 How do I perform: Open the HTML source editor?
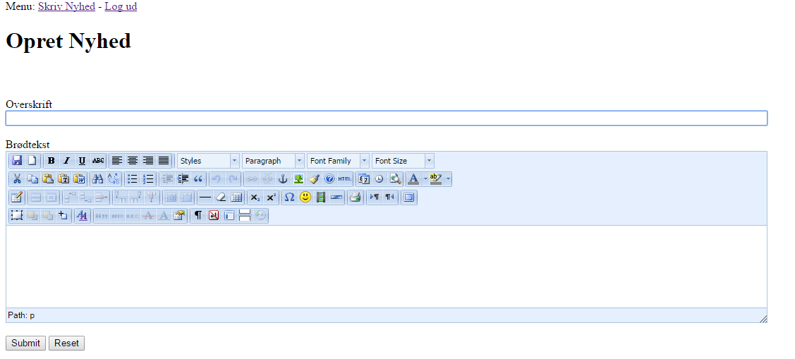[345, 179]
